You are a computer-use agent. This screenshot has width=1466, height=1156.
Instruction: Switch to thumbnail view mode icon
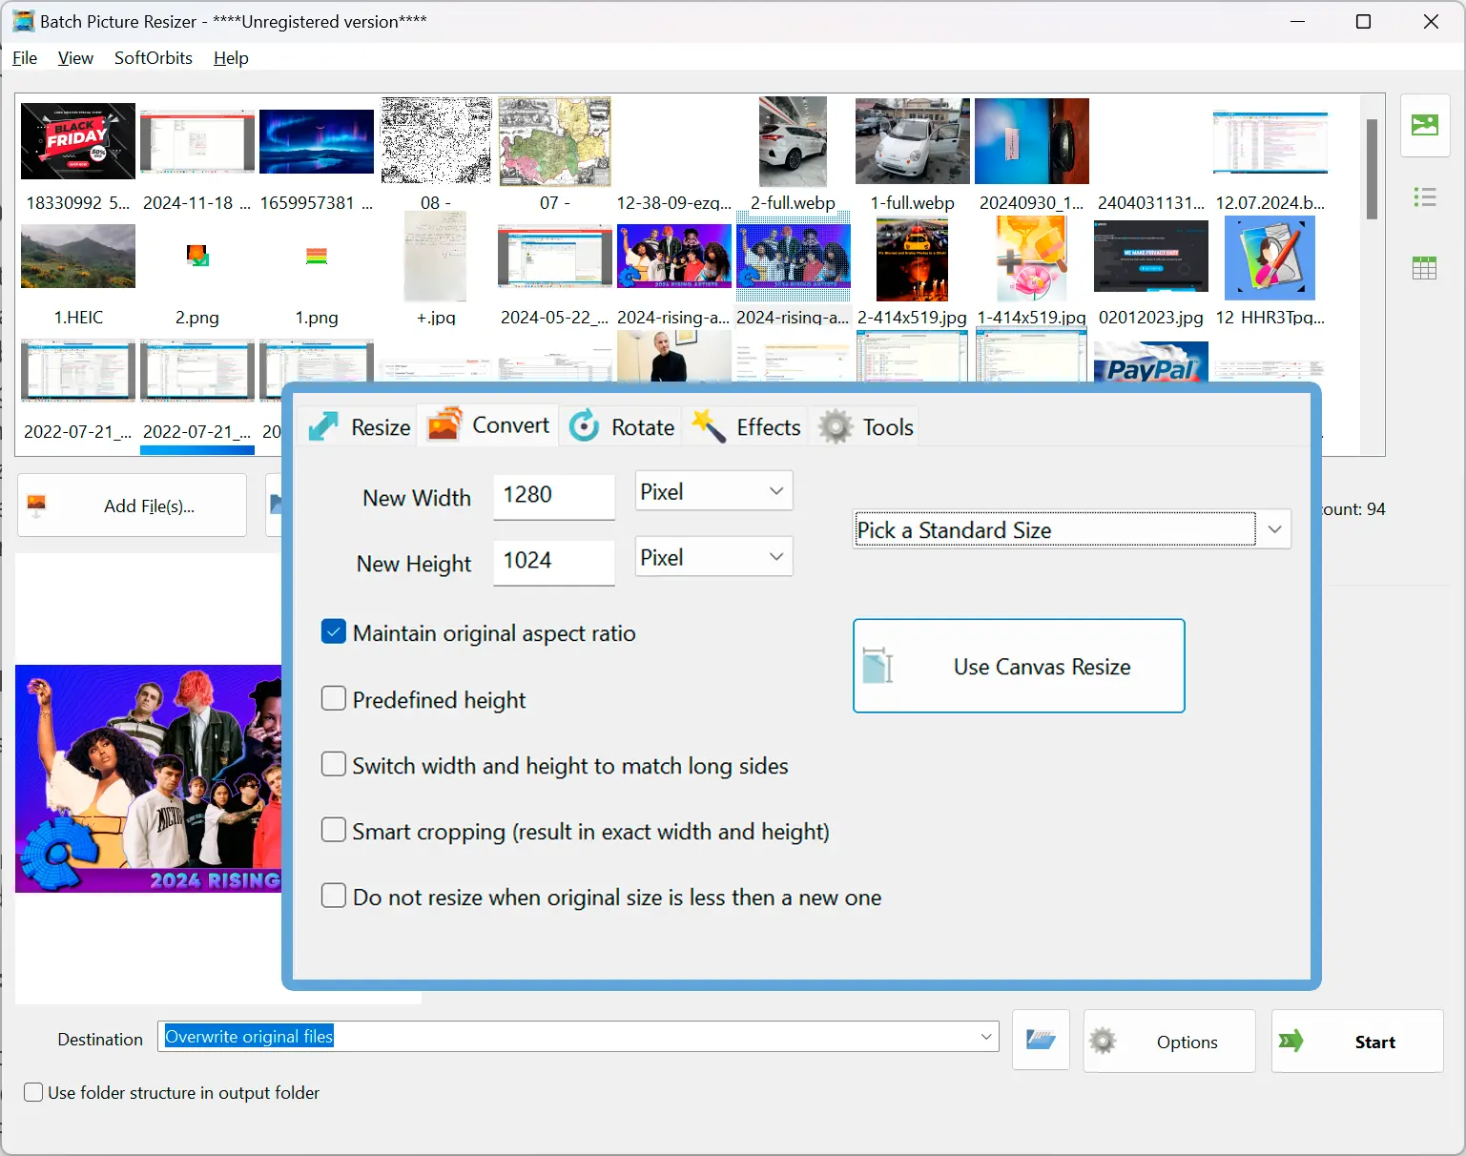coord(1425,125)
